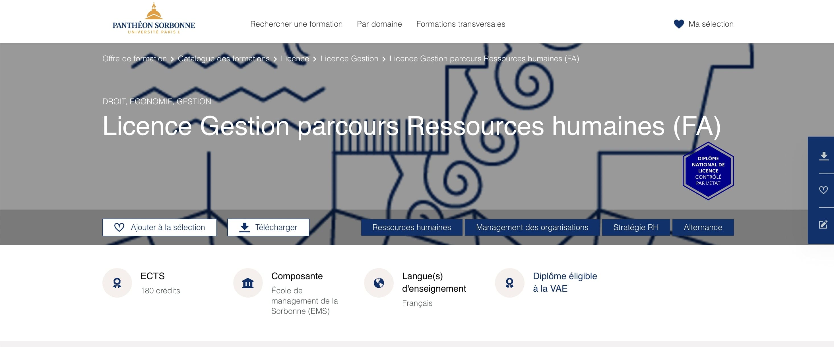834x347 pixels.
Task: Open Rechercher une formation menu
Action: (296, 24)
